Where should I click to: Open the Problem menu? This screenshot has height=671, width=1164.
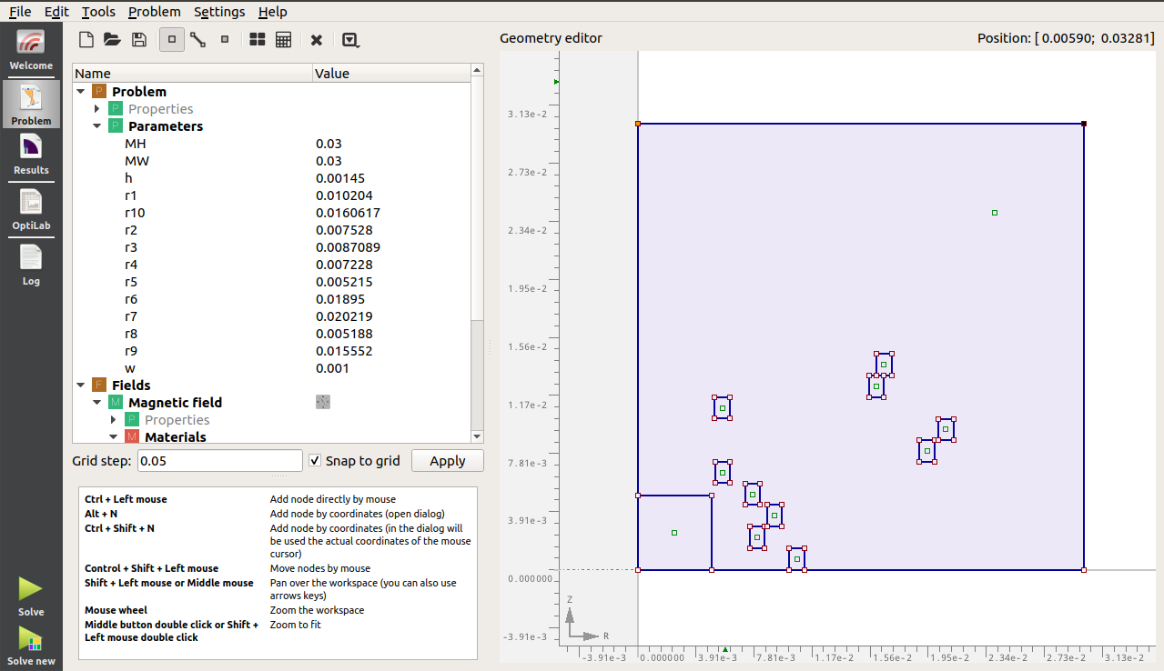point(154,12)
